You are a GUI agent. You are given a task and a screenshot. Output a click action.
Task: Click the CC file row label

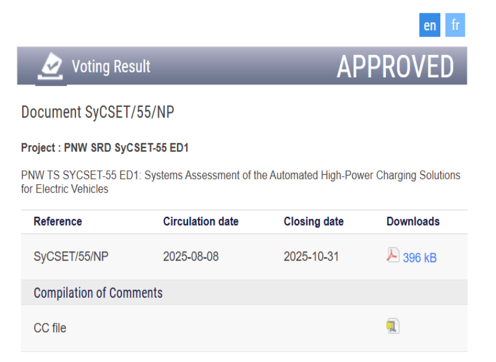50,328
